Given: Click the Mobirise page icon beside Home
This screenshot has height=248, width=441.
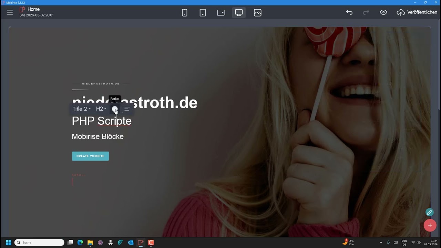Looking at the screenshot, I should point(22,9).
